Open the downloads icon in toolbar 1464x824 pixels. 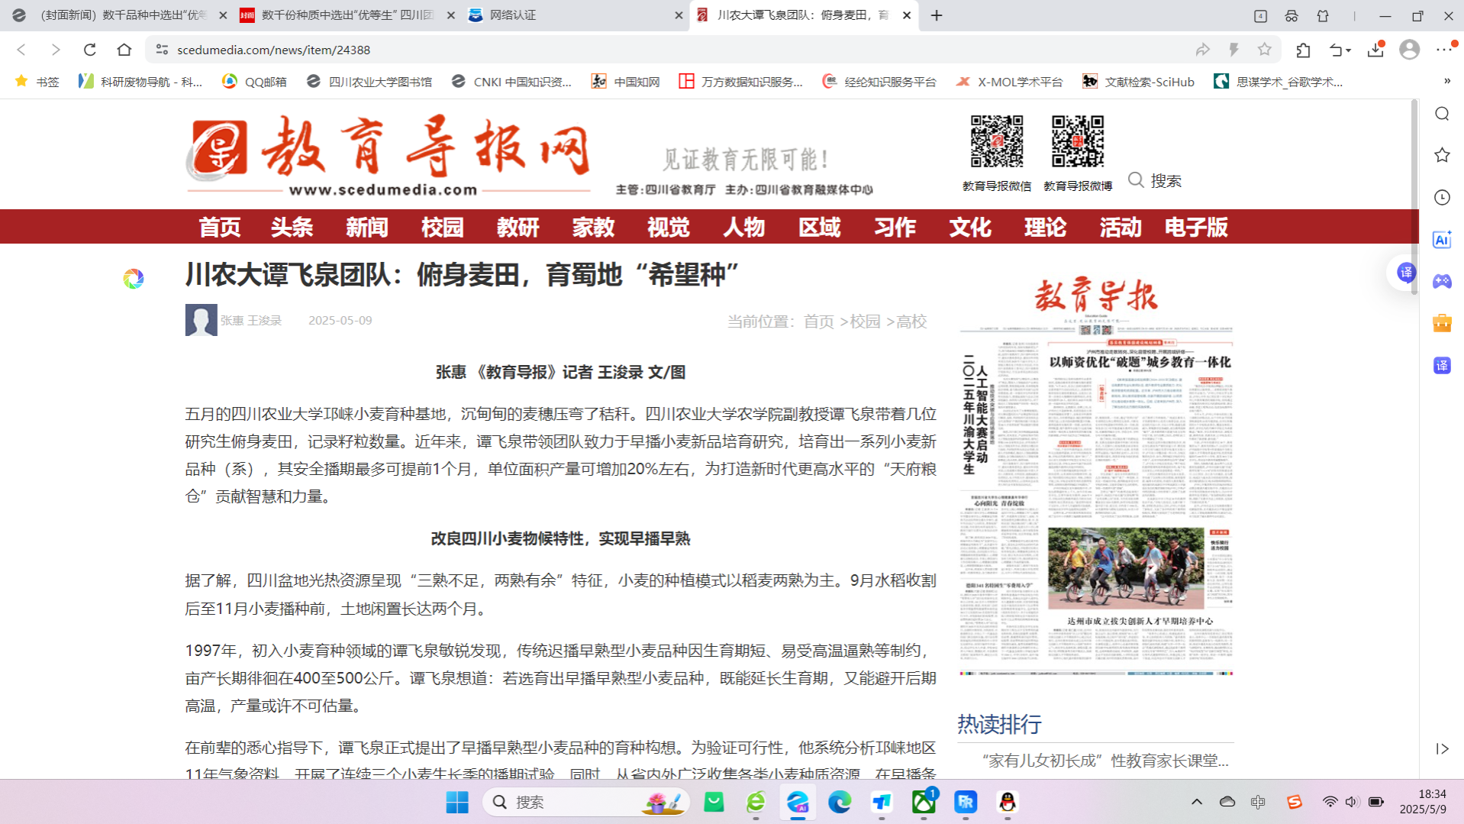[x=1375, y=50]
